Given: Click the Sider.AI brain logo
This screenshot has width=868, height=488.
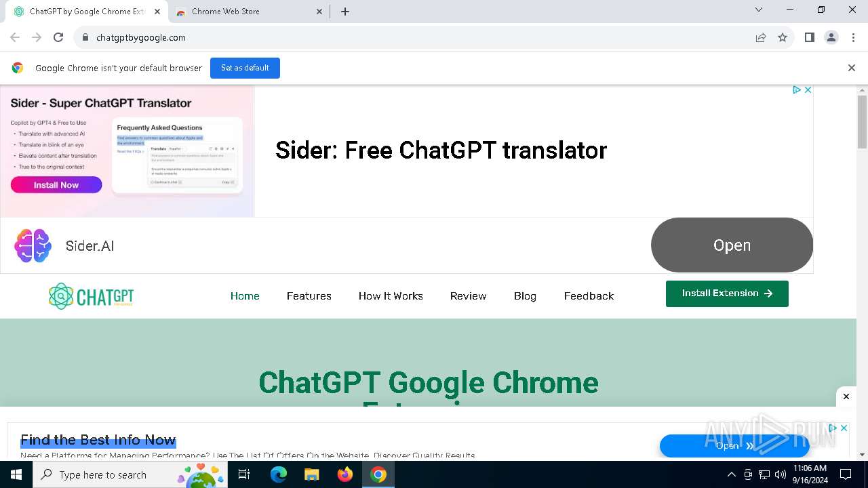Looking at the screenshot, I should (33, 245).
